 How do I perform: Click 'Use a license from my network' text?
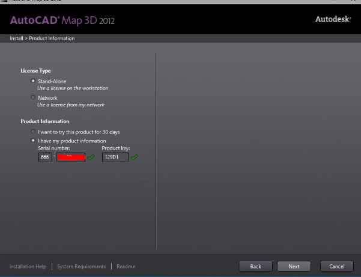point(71,105)
